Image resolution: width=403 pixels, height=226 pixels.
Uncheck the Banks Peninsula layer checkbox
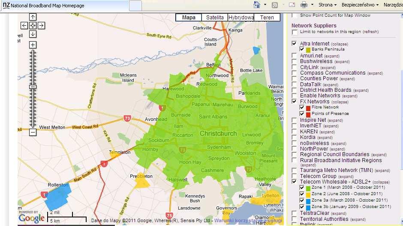[302, 49]
